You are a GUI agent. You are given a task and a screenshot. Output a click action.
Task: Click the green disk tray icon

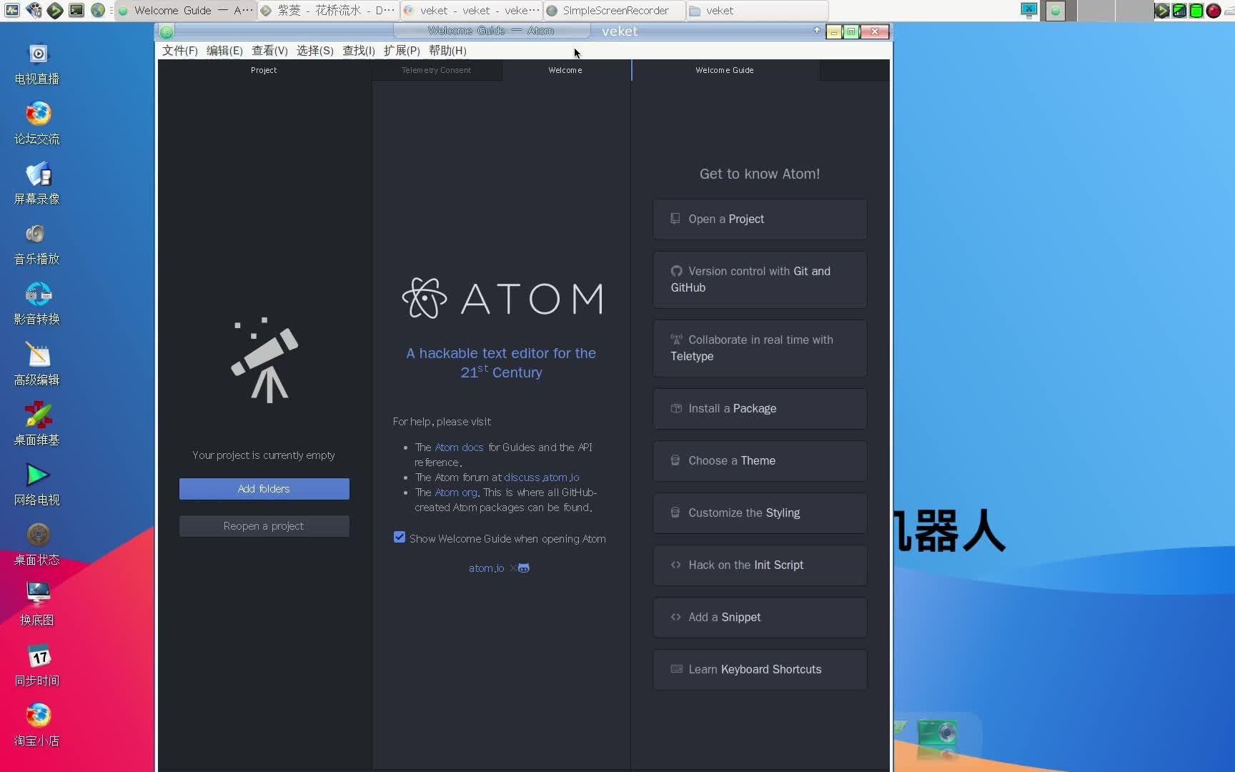point(1196,11)
